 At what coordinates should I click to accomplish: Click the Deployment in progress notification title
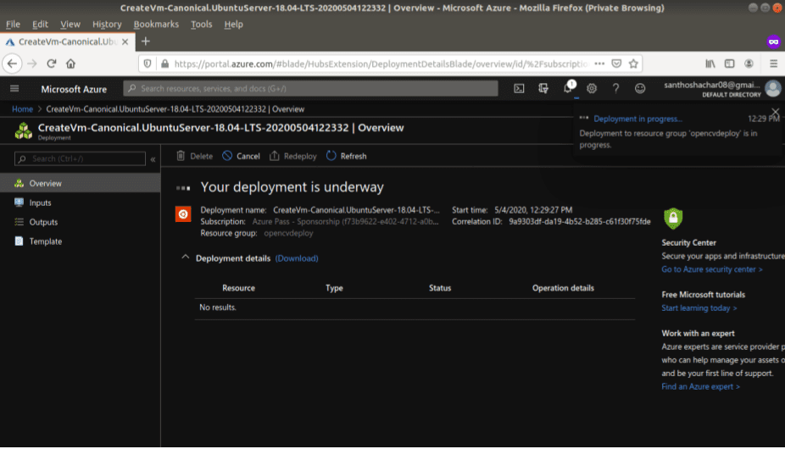pyautogui.click(x=637, y=119)
